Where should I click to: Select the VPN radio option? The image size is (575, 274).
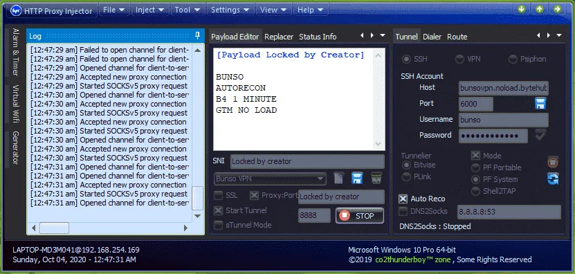(468, 59)
